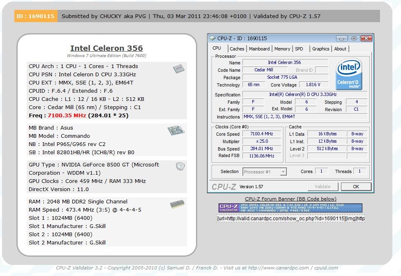
Task: Click the Slot 1 Manufacturer : G.Skill line
Action: (x=67, y=226)
